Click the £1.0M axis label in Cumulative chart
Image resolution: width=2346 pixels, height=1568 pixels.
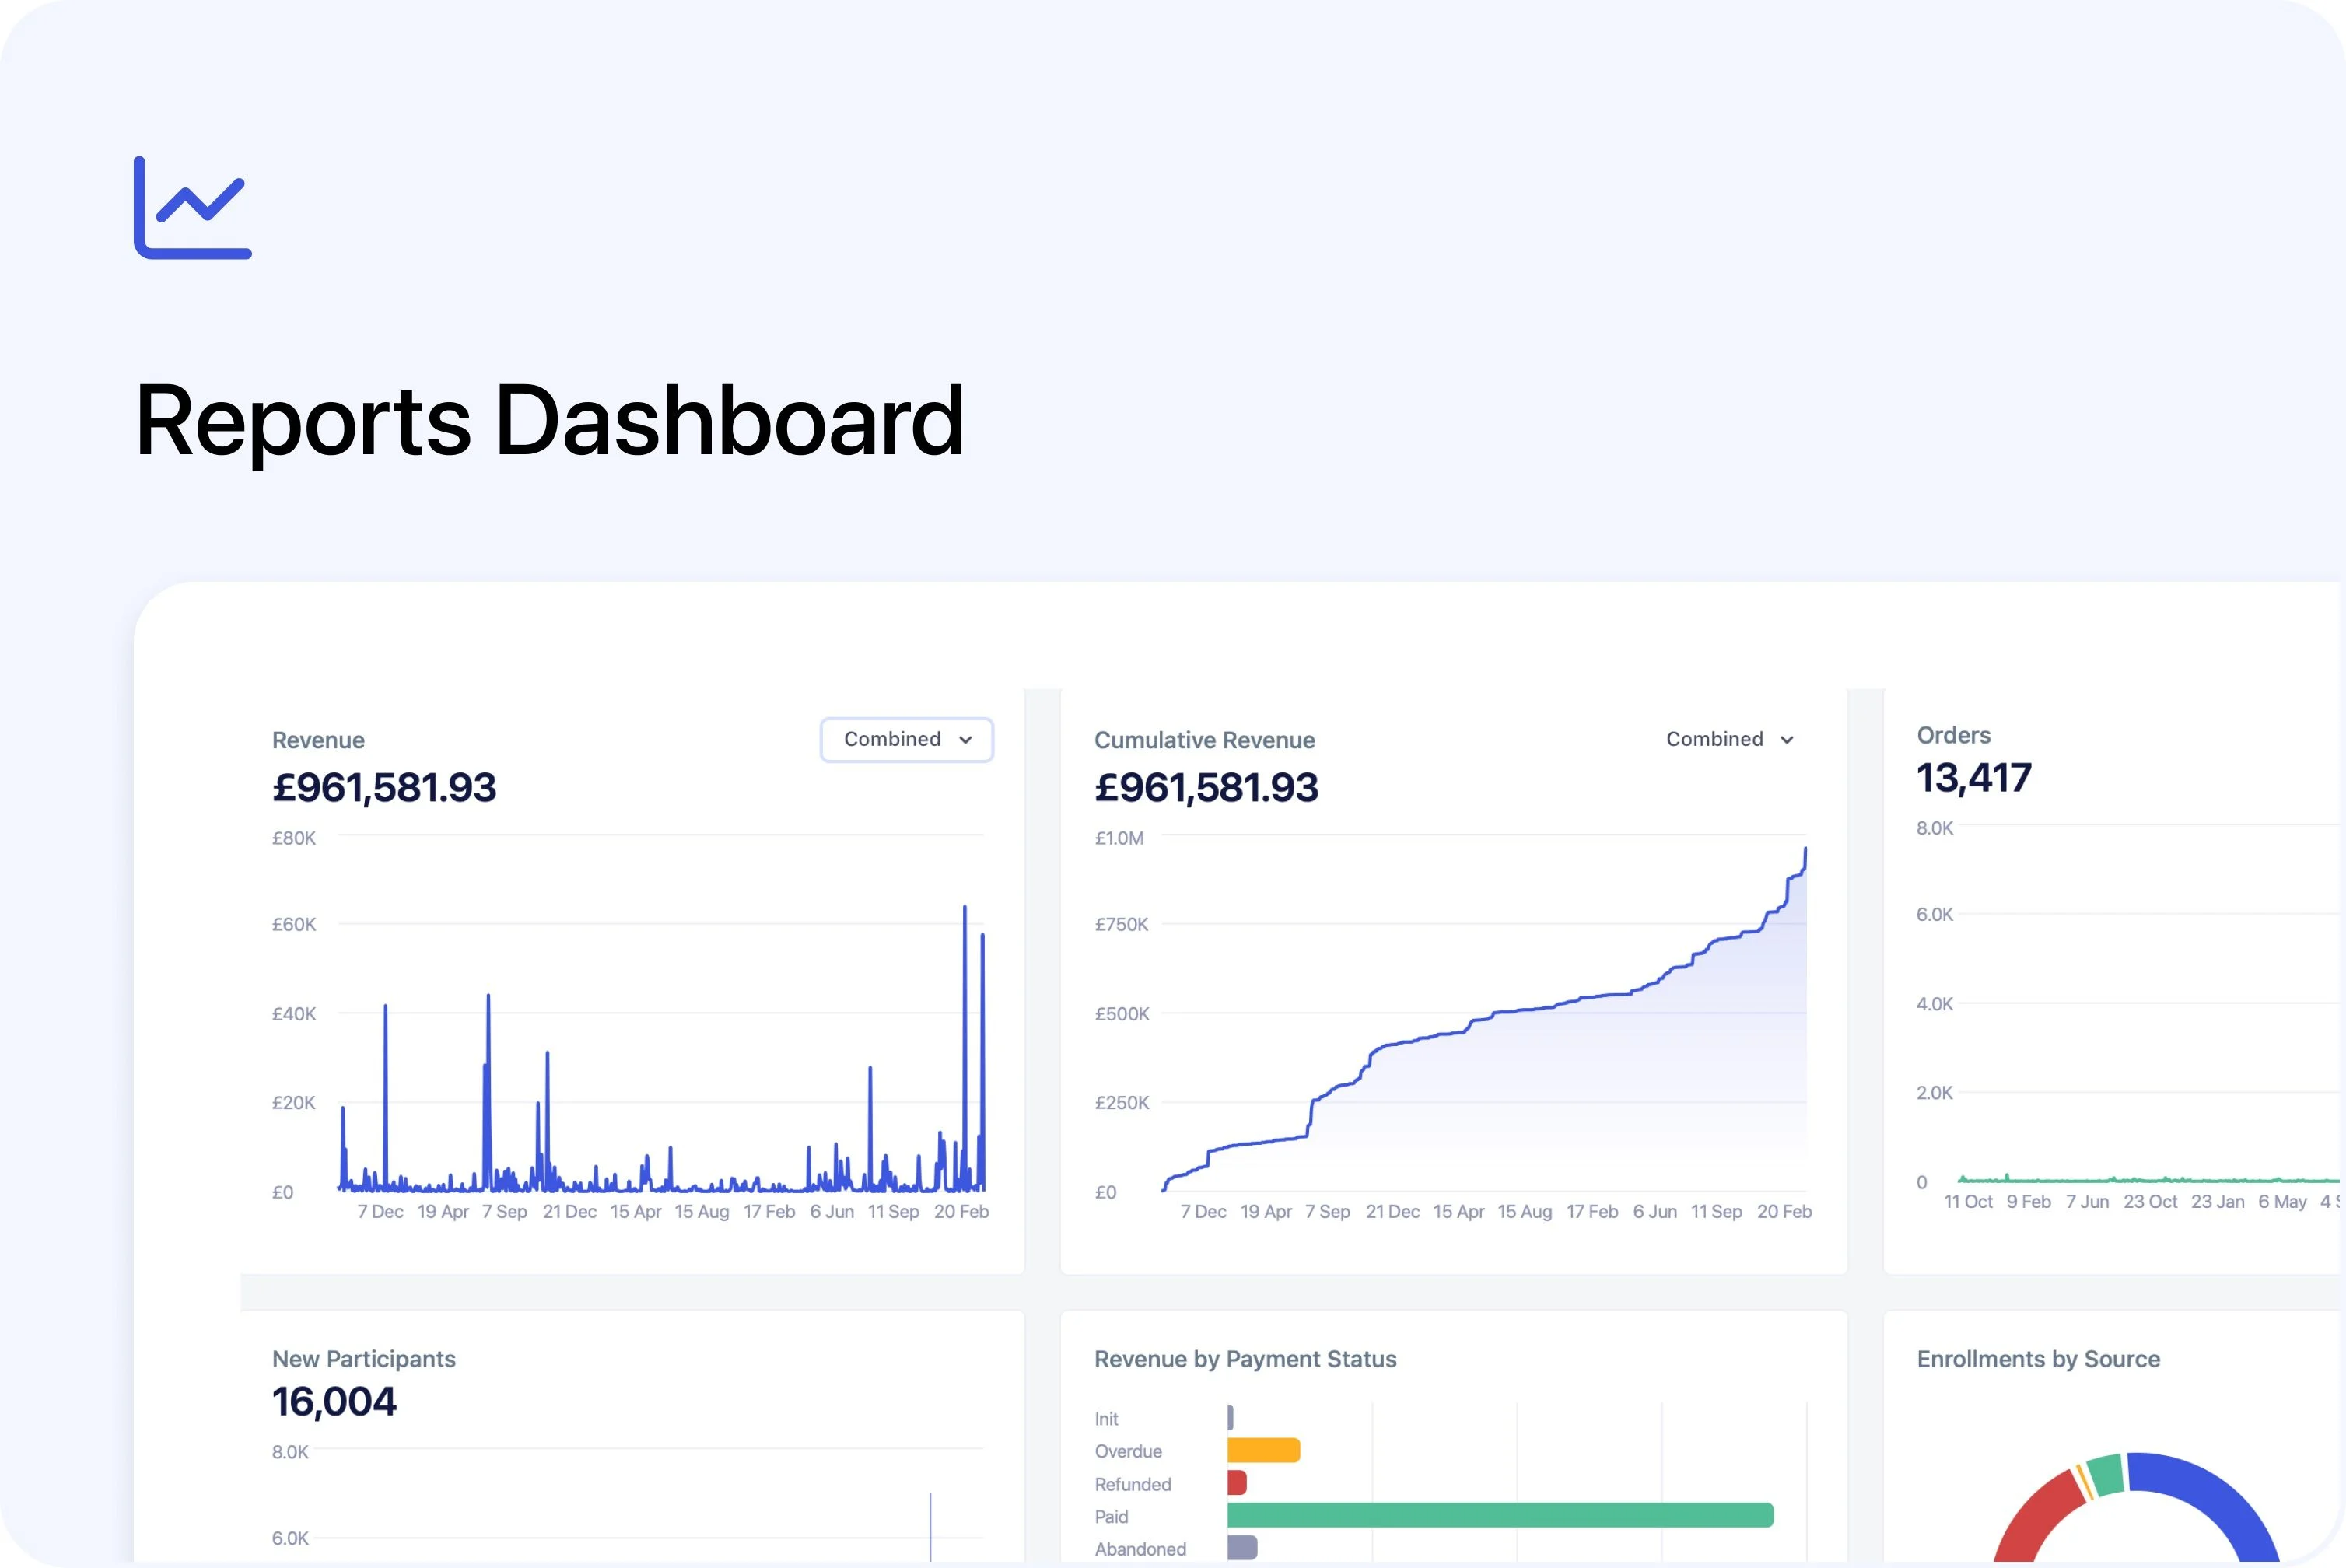click(1119, 838)
